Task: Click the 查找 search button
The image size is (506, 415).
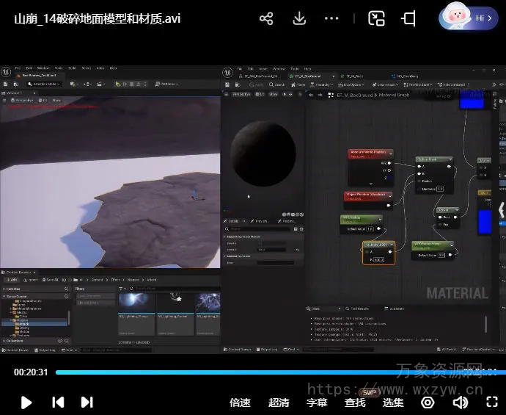Action: click(355, 402)
